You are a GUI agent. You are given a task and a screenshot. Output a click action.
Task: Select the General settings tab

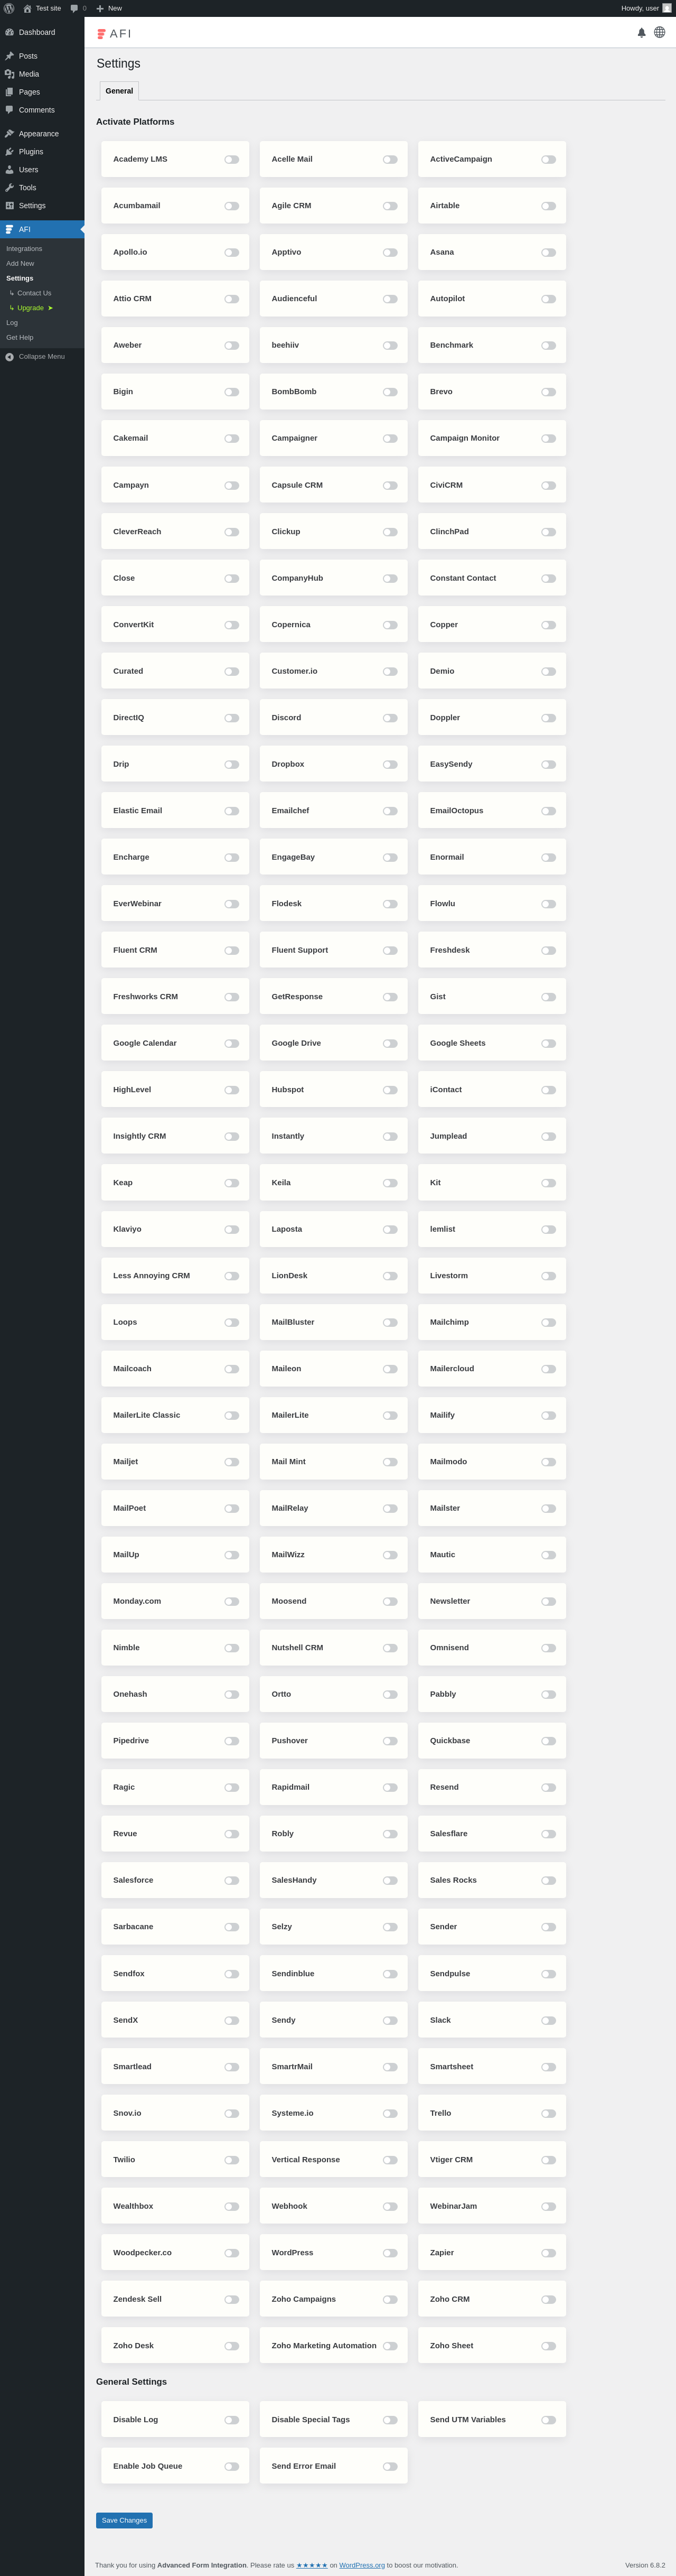(x=119, y=91)
